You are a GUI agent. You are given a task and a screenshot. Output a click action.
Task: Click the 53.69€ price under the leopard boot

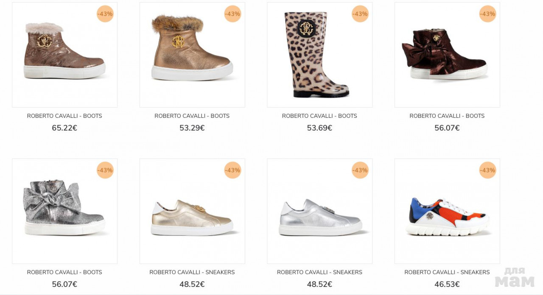coord(319,128)
